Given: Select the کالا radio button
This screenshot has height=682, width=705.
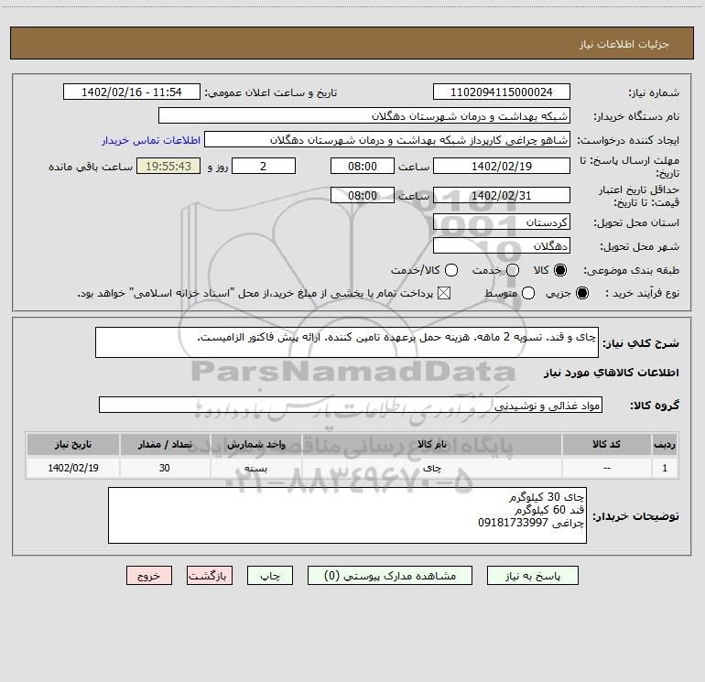Looking at the screenshot, I should point(560,270).
